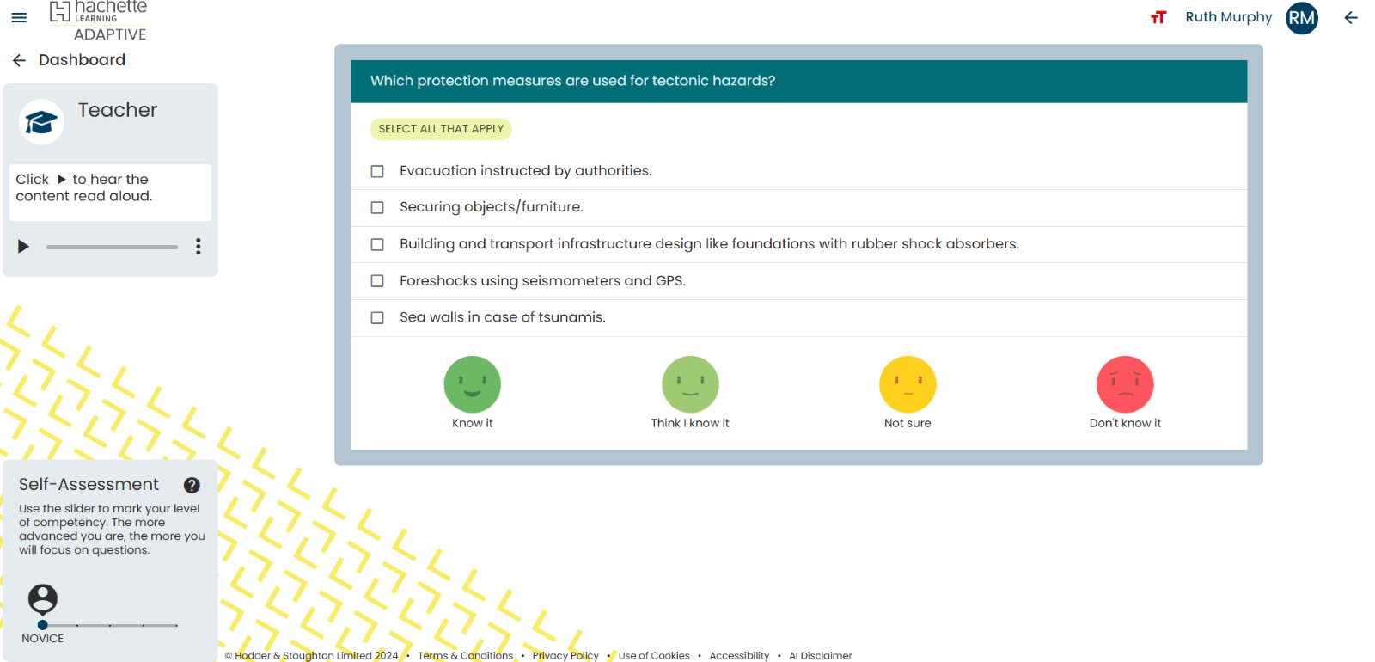Click the Dashboard link
The width and height of the screenshot is (1375, 662).
tap(82, 60)
